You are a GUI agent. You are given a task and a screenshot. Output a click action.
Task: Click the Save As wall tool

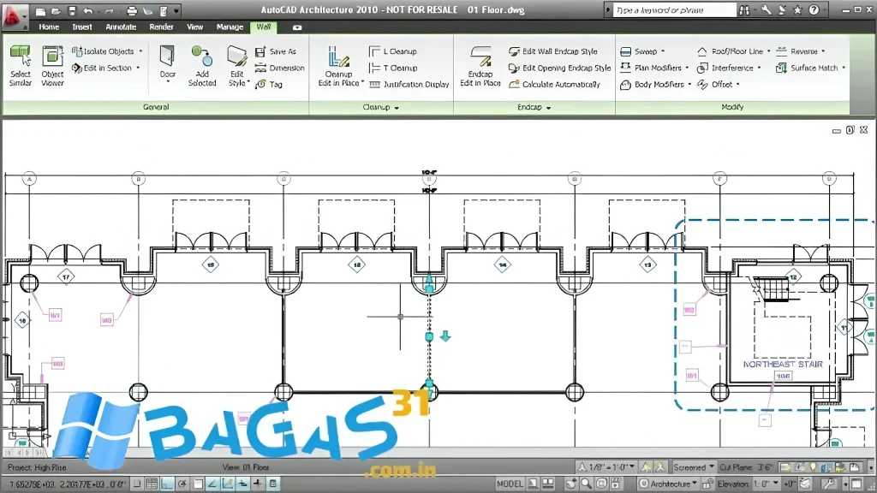coord(276,51)
